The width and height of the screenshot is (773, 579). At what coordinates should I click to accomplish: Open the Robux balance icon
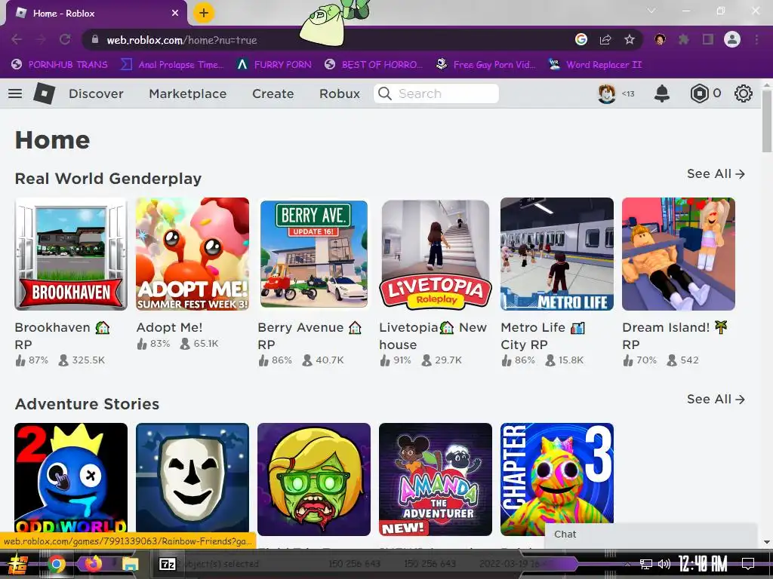click(x=699, y=93)
